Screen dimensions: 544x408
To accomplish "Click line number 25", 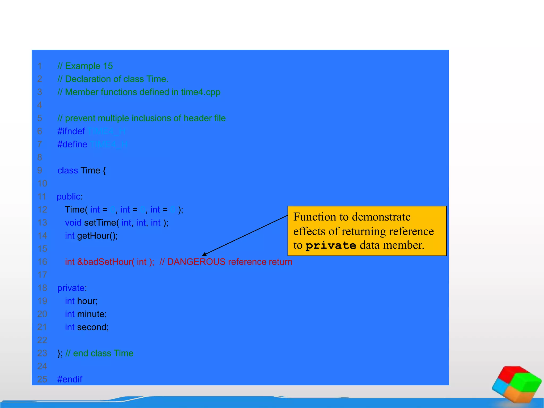I will click(42, 379).
